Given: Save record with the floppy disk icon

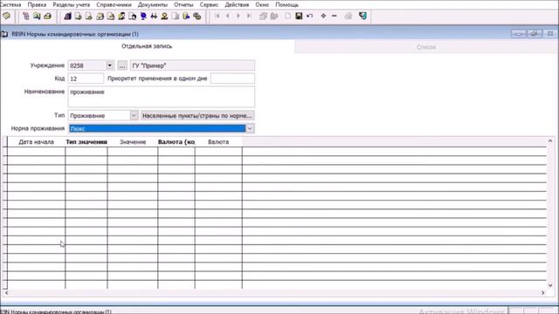Looking at the screenshot, I should point(299,16).
